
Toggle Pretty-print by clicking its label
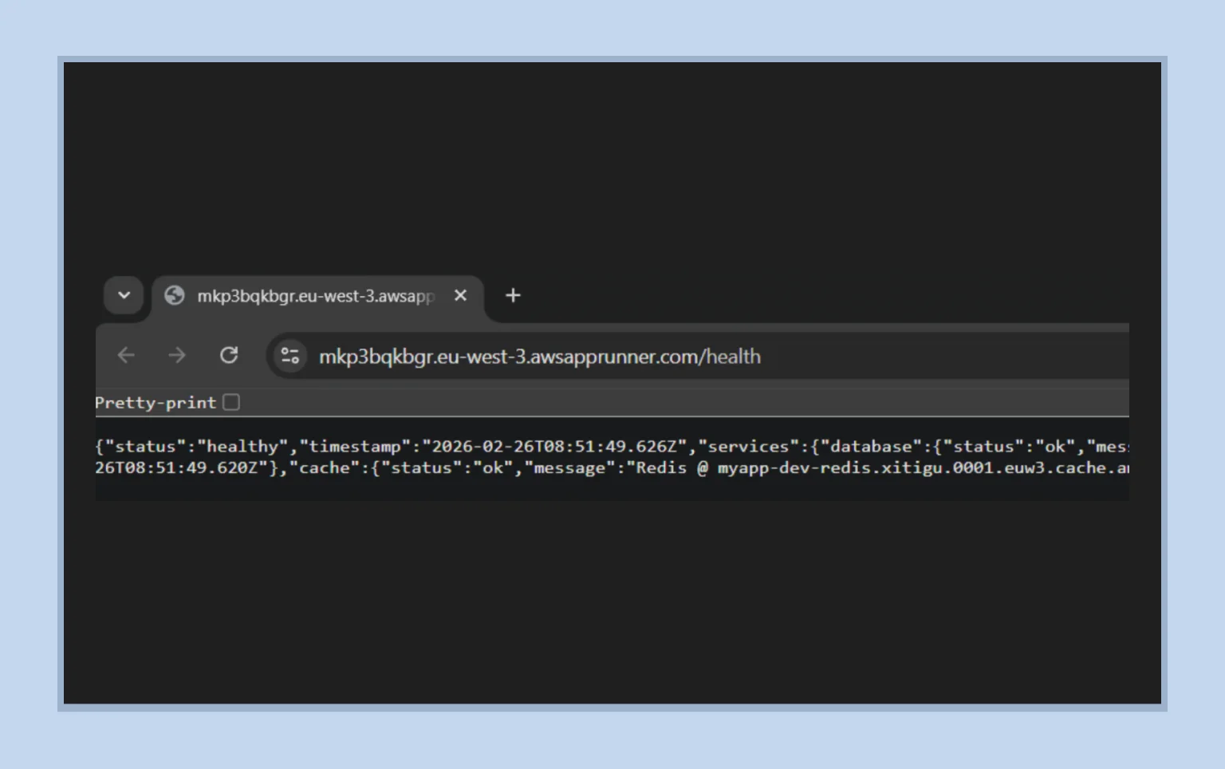(x=156, y=402)
